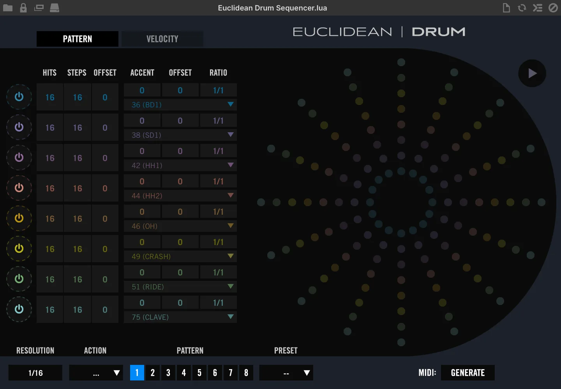Viewport: 561px width, 389px height.
Task: Toggle power for the 46 (OH) row
Action: coord(19,218)
